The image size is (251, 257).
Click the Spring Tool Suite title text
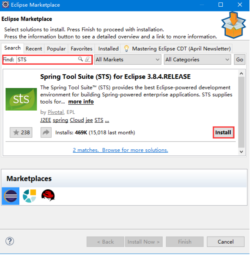(116, 77)
